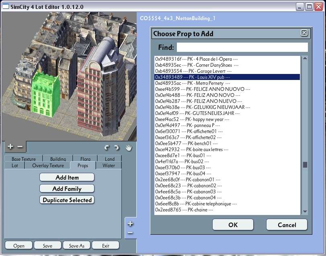Select prop "PK - Louis XIV pub"
Image resolution: width=326 pixels, height=256 pixels.
coord(227,77)
